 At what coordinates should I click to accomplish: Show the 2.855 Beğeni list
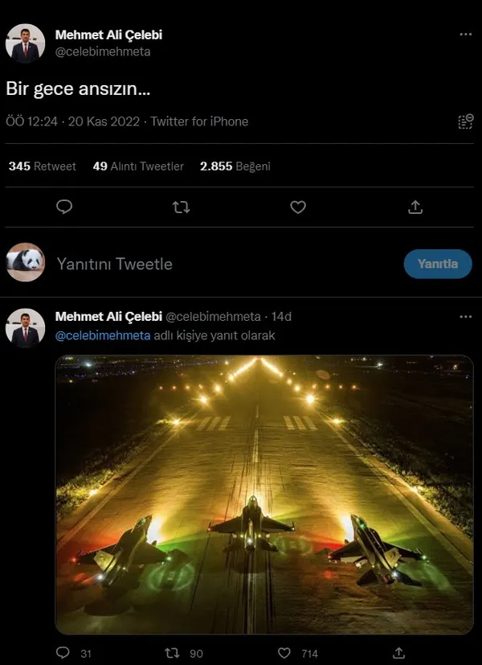point(235,166)
